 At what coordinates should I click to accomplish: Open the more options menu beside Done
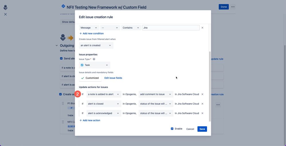coord(233,7)
